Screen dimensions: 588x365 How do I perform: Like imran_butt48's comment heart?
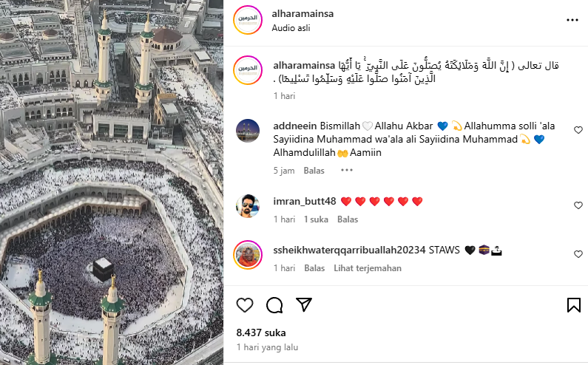(x=578, y=205)
